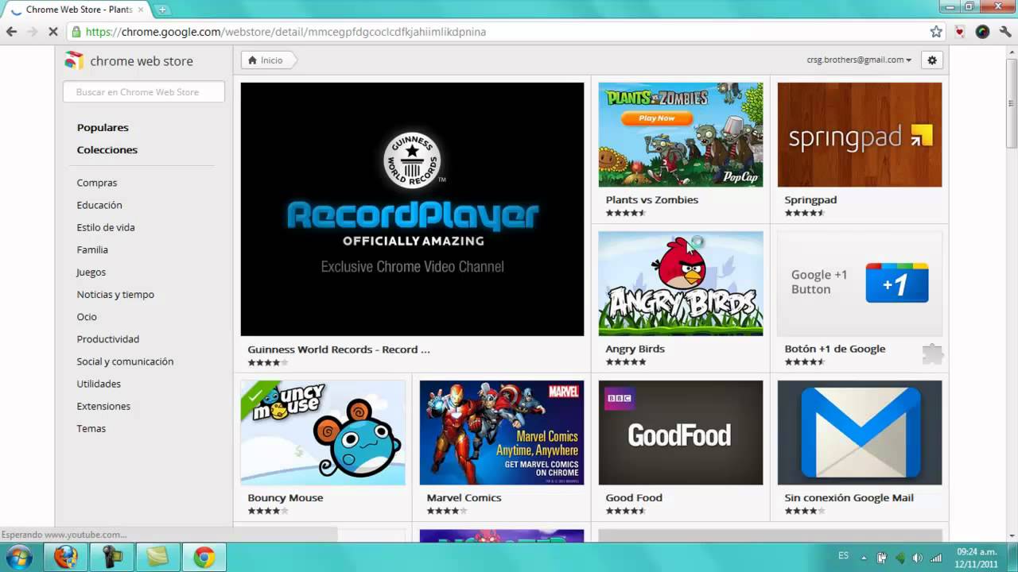
Task: Click the browser back arrow
Action: [11, 32]
